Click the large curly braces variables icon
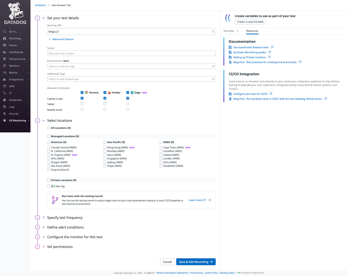Image resolution: width=347 pixels, height=276 pixels. click(x=228, y=18)
